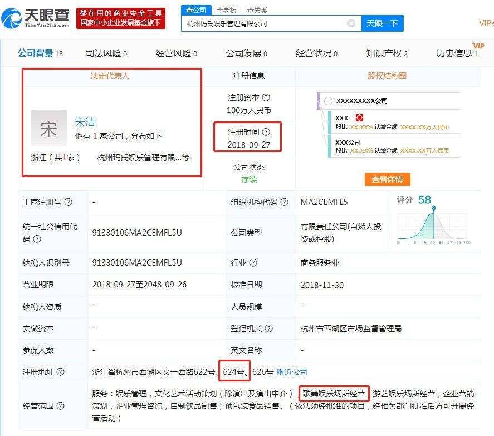Viewport: 494px width, 436px height.
Task: Select the 营业期限 value 2018-09-27至2048-09-26
Action: tap(139, 285)
